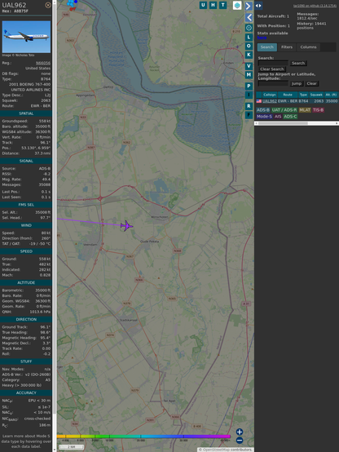Open the tar1090 on github link
339x452 pixels.
pos(315,6)
